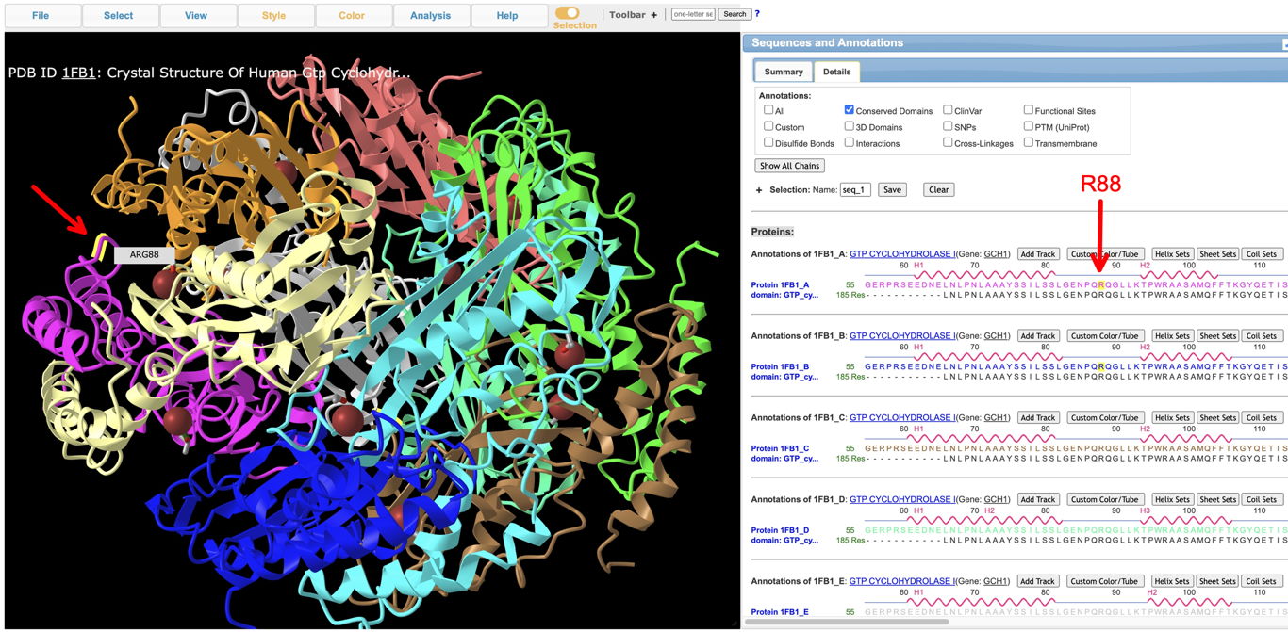
Task: Click the Show All Chains button
Action: coord(789,166)
